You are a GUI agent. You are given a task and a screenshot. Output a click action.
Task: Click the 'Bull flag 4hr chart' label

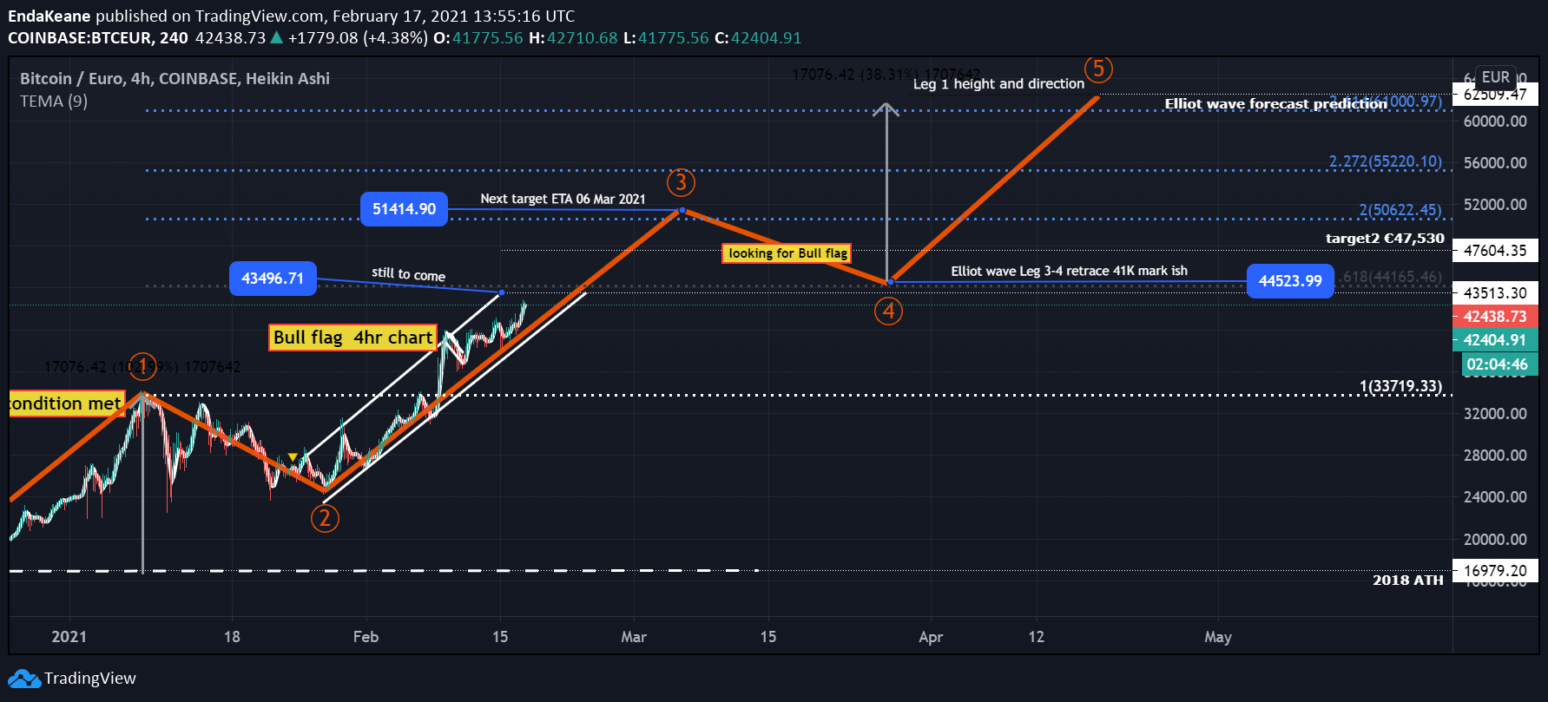(x=352, y=338)
